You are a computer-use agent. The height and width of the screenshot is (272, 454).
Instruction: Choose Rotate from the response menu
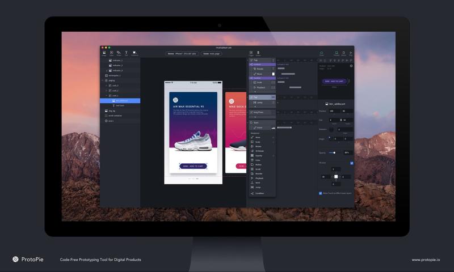click(x=258, y=146)
